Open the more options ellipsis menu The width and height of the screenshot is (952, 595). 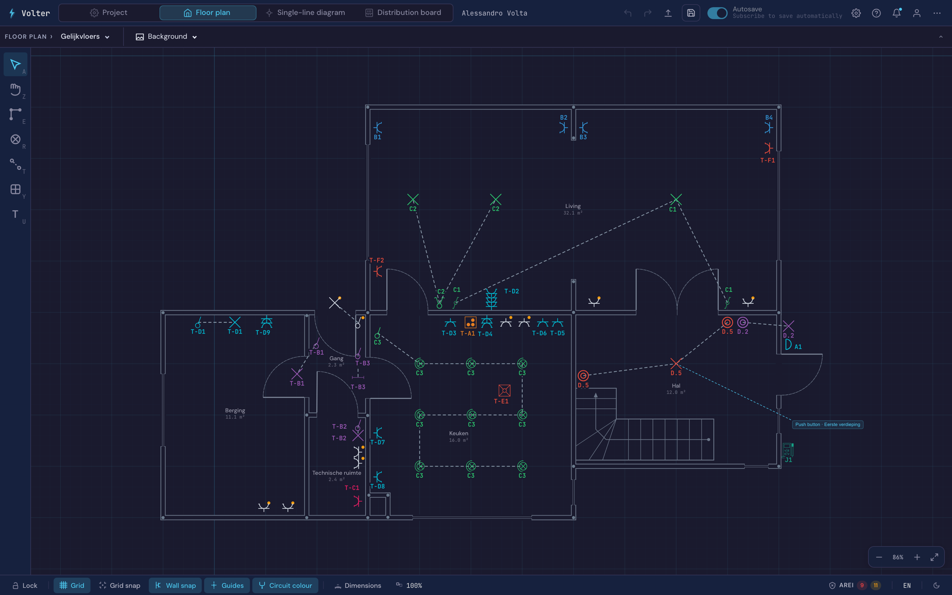937,13
